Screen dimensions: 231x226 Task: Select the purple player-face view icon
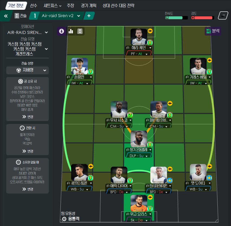[x=62, y=31]
